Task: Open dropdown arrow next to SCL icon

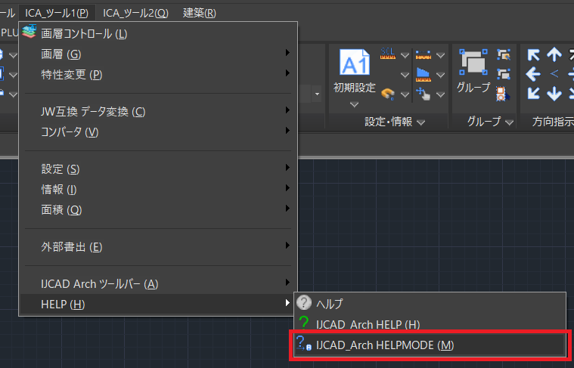Action: tap(405, 56)
